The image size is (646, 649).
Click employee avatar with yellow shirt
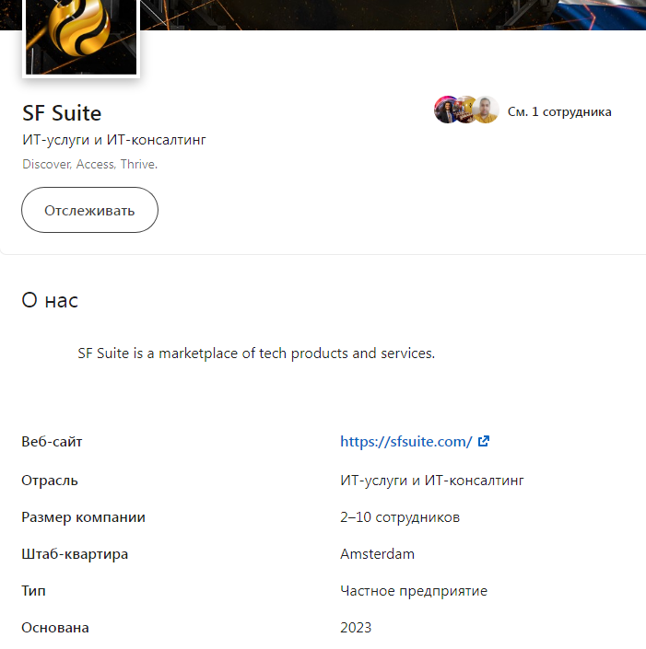coord(486,110)
